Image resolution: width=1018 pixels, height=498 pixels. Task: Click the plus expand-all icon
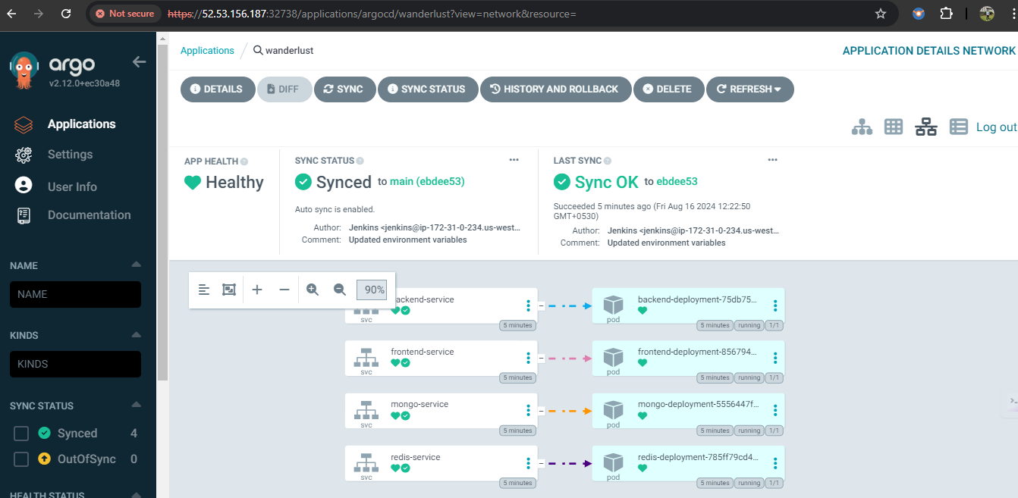[x=257, y=290]
